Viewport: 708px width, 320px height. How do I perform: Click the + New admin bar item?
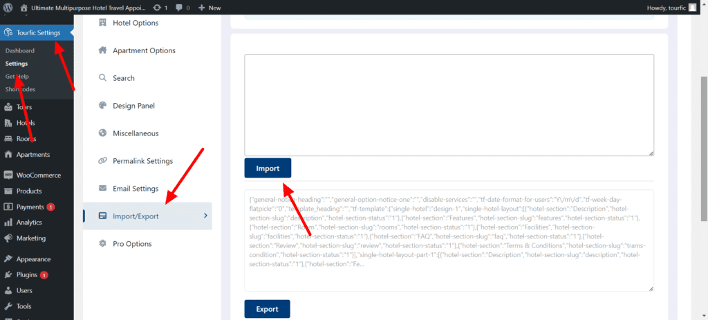click(209, 7)
